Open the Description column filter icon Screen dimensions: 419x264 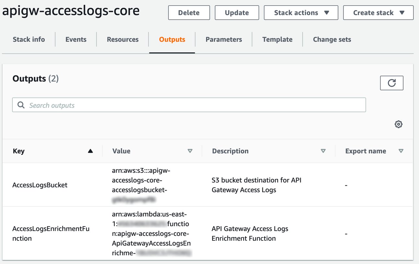323,151
